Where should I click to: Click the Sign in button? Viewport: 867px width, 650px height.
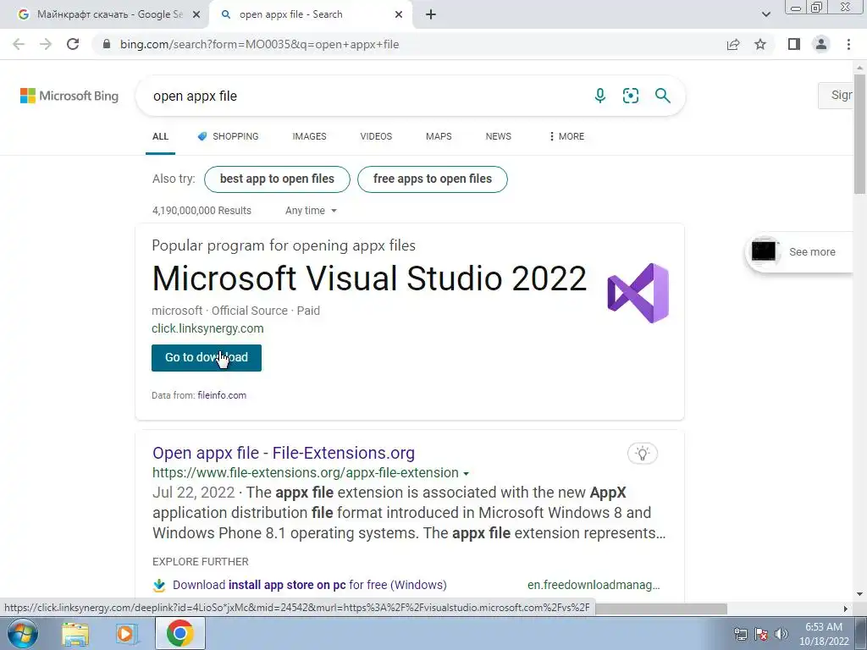(x=836, y=95)
